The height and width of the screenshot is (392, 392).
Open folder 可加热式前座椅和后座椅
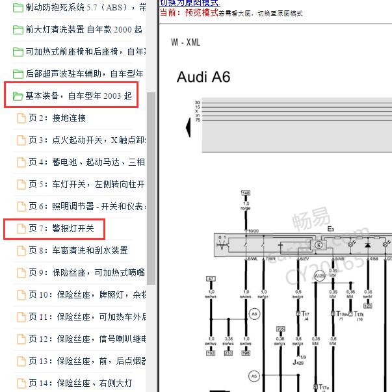pyautogui.click(x=79, y=52)
